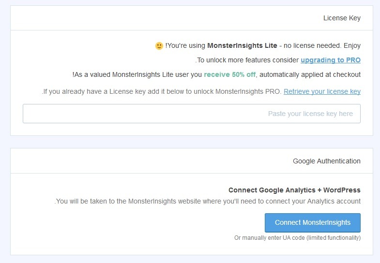Focus the 'Paste your license key here' field
Screen dimensions: 380x263
[192, 114]
